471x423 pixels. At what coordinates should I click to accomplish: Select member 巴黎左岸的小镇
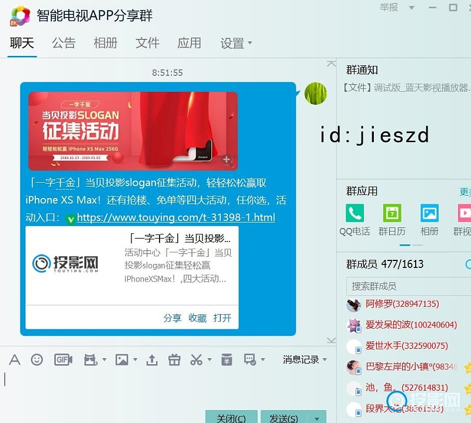click(412, 366)
